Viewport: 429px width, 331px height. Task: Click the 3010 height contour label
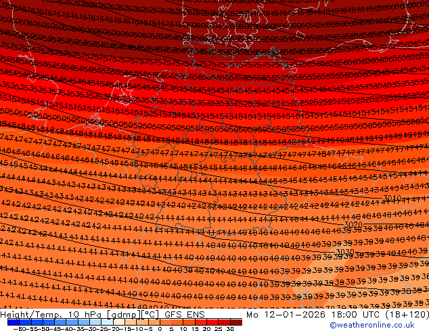(x=392, y=198)
